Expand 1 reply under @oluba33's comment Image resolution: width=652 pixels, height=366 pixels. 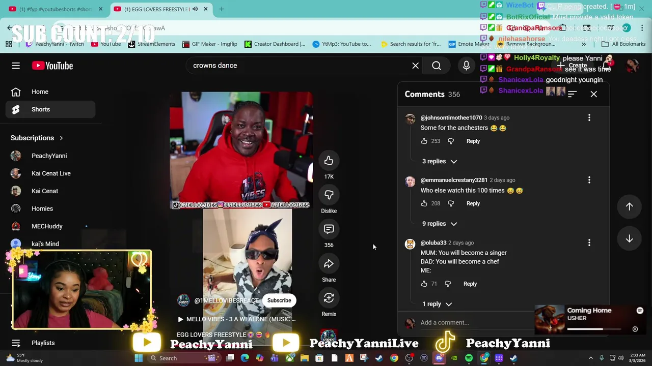[437, 304]
